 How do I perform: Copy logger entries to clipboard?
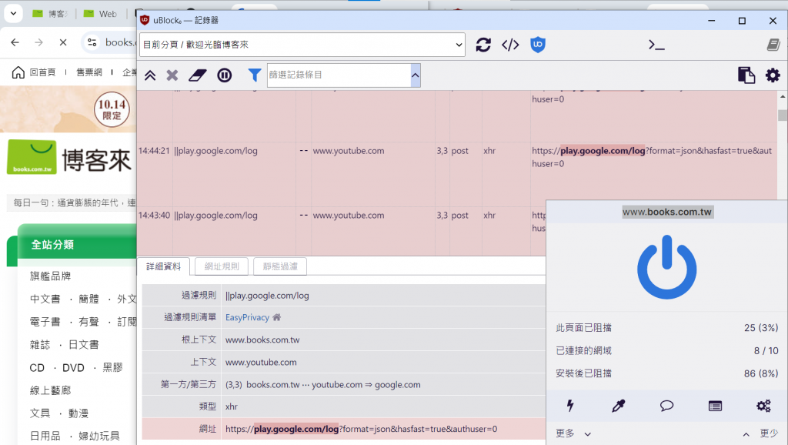[746, 75]
